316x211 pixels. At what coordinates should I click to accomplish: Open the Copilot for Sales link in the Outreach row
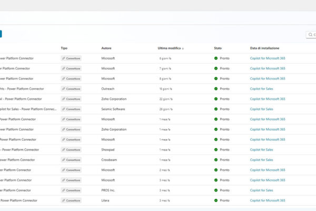(x=261, y=89)
